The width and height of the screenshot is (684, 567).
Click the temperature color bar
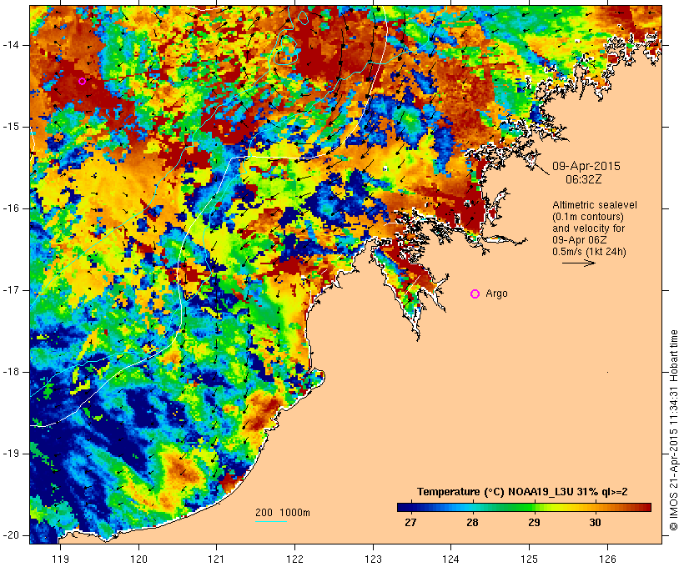[524, 507]
